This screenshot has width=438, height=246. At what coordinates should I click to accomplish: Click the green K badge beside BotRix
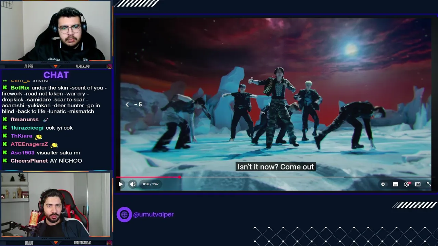(x=5, y=88)
